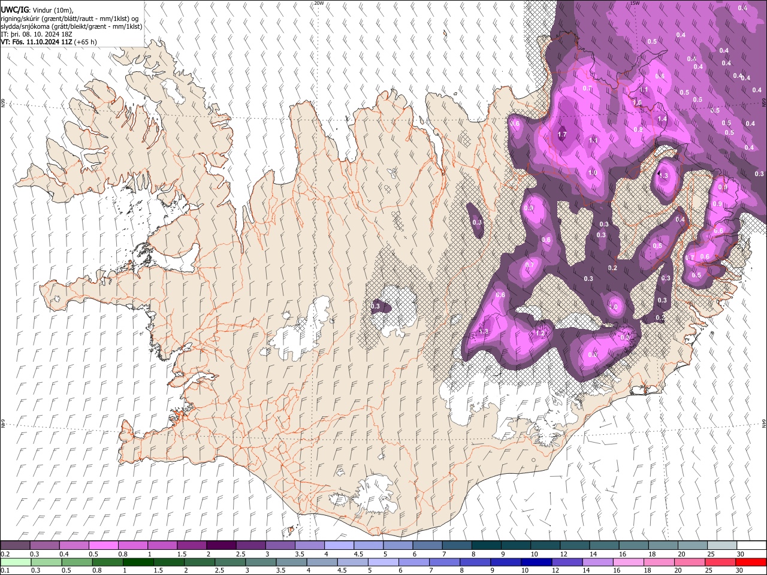This screenshot has height=575, width=767.
Task: Click the red bottom-row swatch between 25 and 30
Action: click(721, 562)
